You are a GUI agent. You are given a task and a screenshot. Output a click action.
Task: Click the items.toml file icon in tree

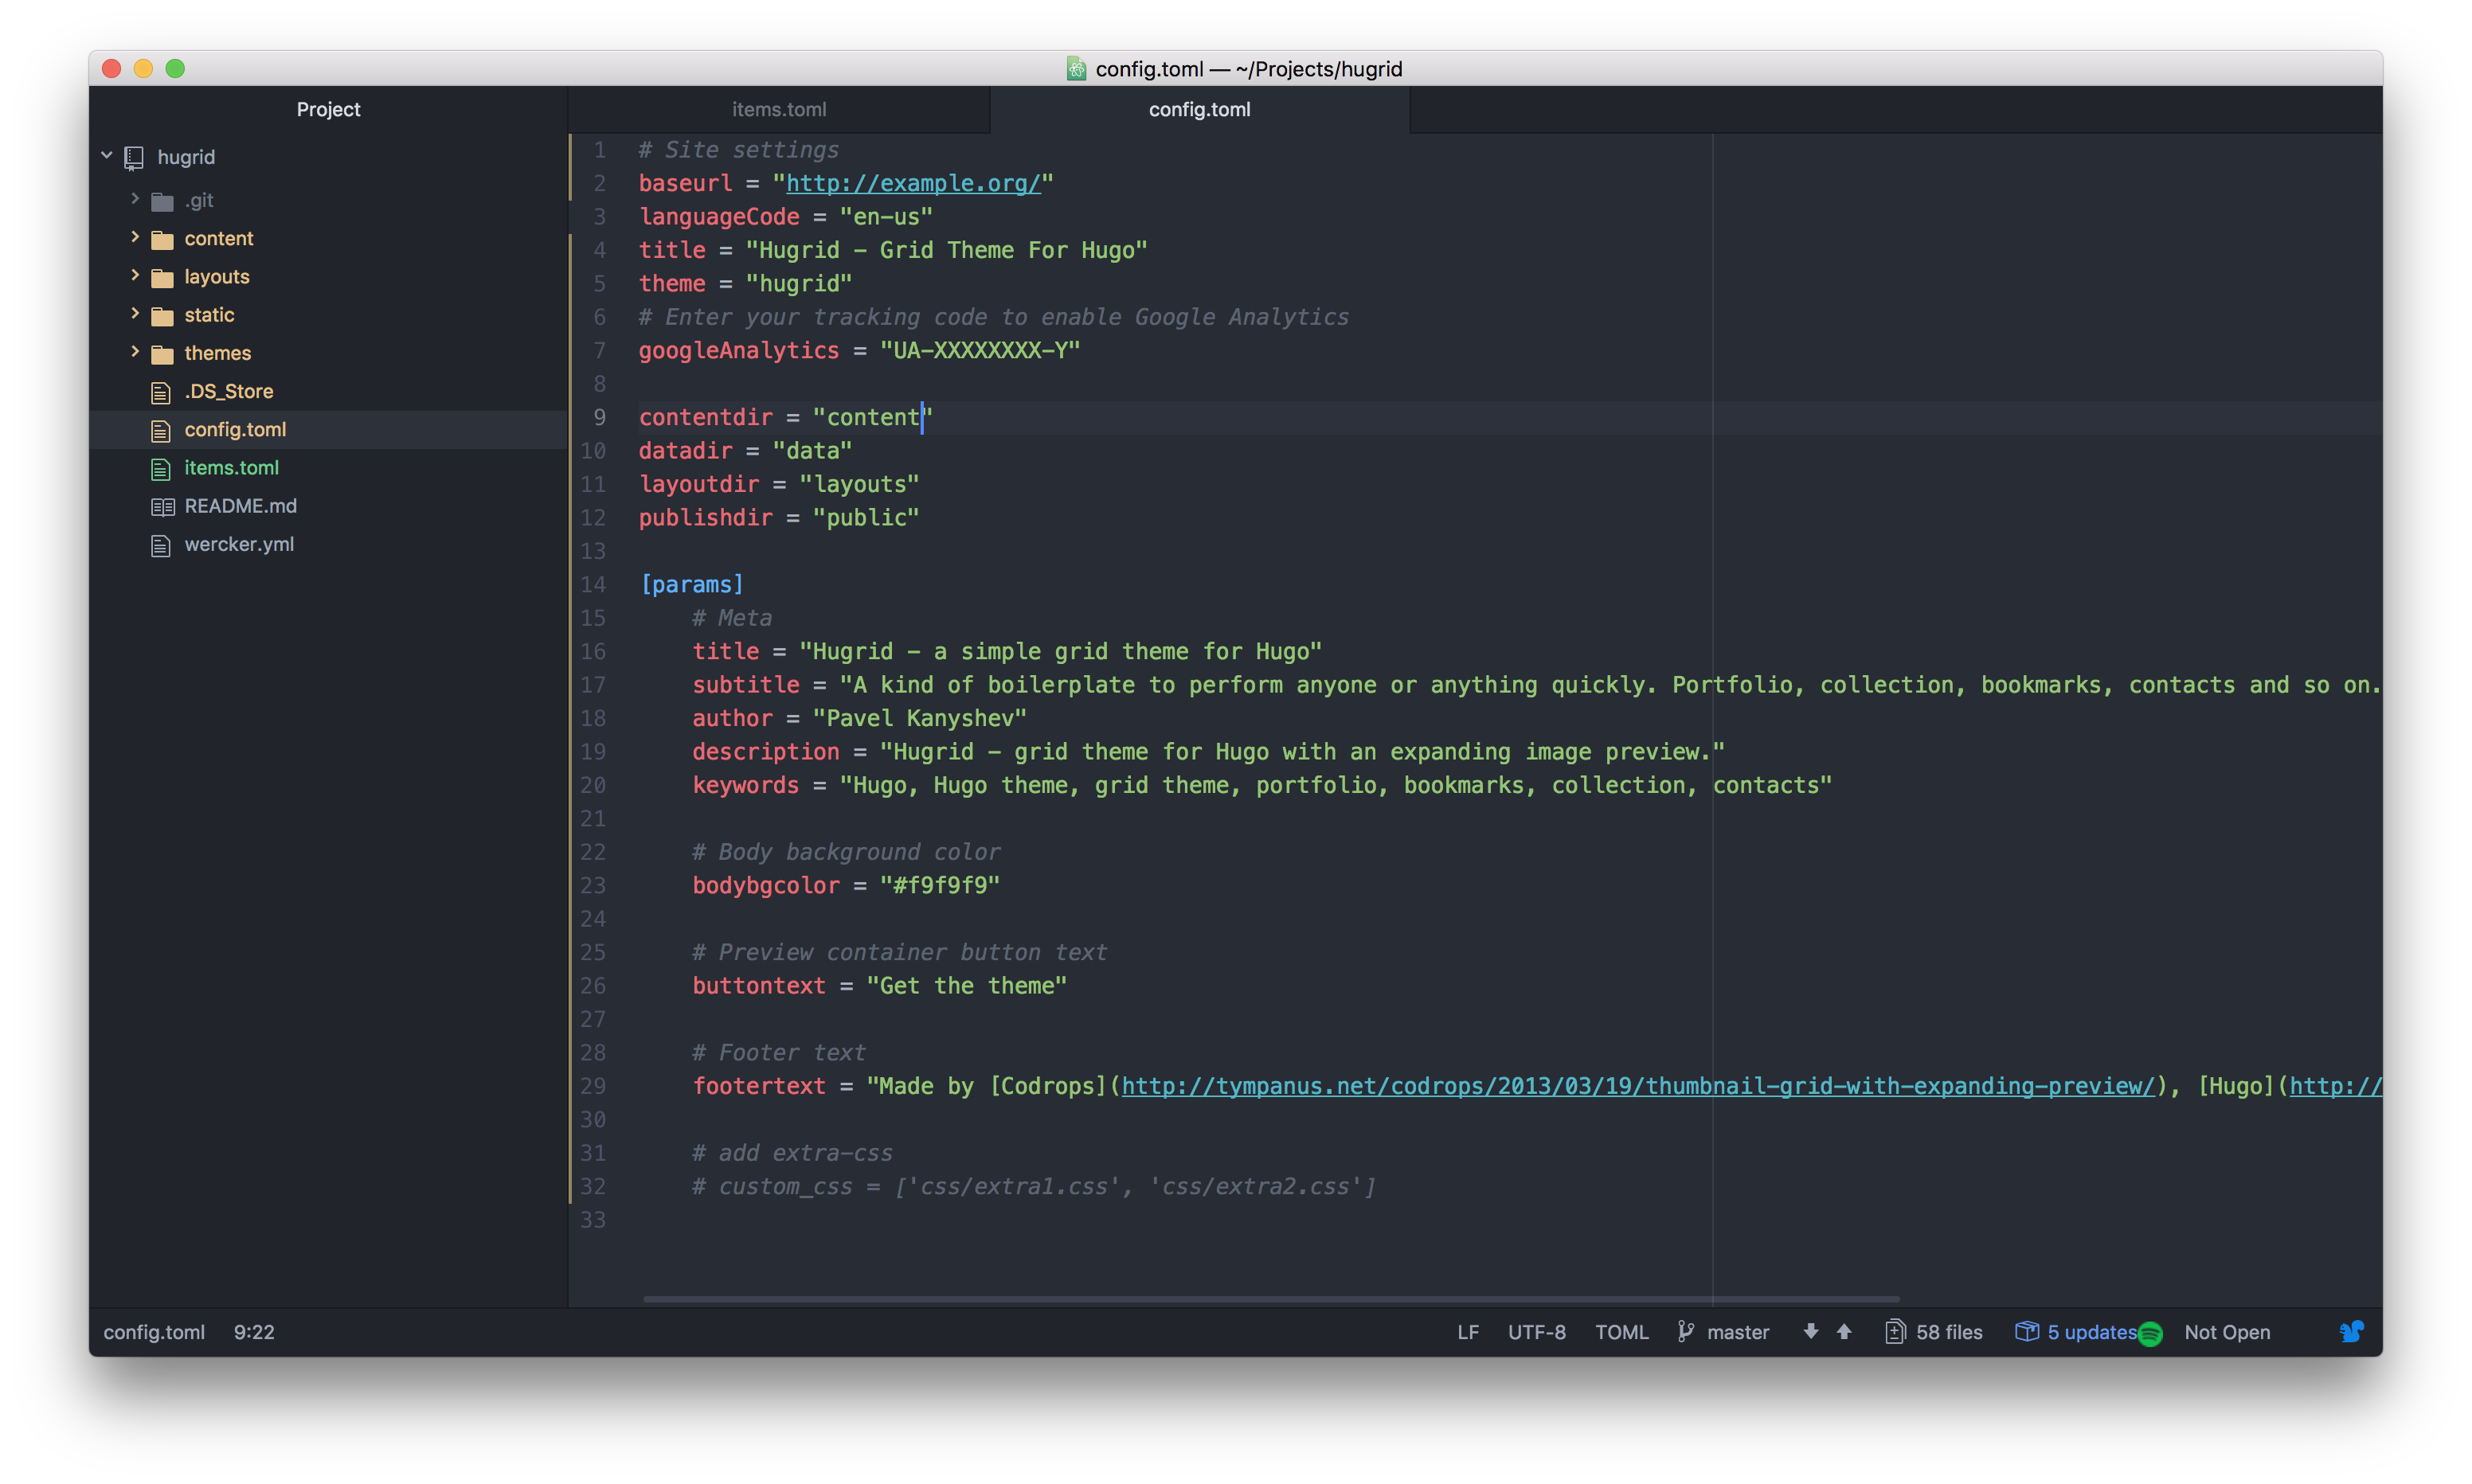pos(161,468)
